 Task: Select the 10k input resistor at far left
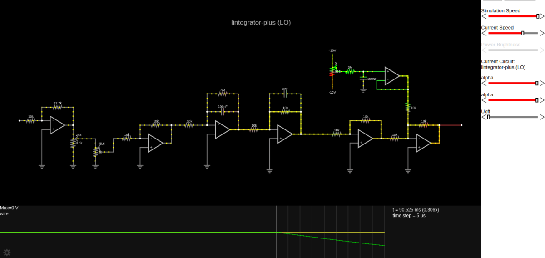click(31, 120)
